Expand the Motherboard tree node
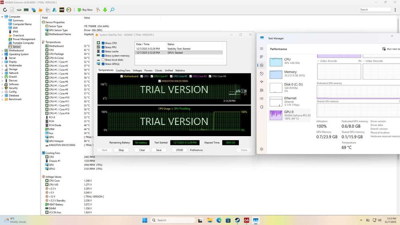This screenshot has height=225, width=400. [x=2, y=50]
